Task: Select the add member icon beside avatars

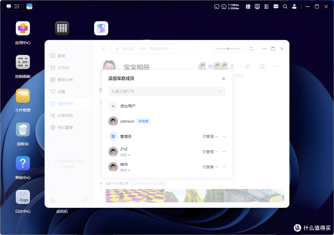Action: (232, 66)
